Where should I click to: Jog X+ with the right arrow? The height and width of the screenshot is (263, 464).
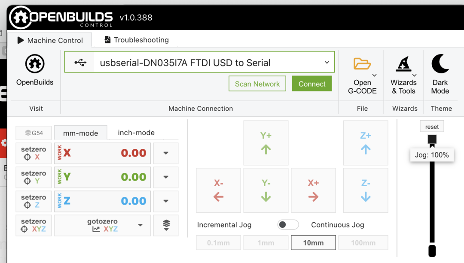click(x=313, y=190)
